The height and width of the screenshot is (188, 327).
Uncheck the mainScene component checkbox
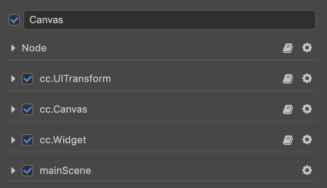pyautogui.click(x=27, y=171)
